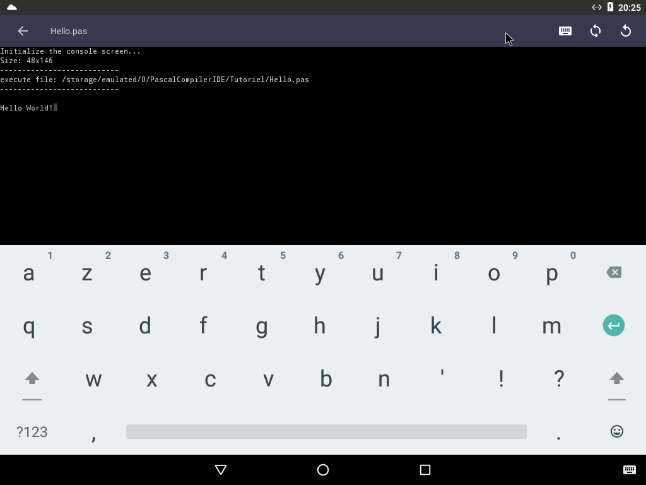
Task: Tap the Android home button
Action: [x=323, y=470]
